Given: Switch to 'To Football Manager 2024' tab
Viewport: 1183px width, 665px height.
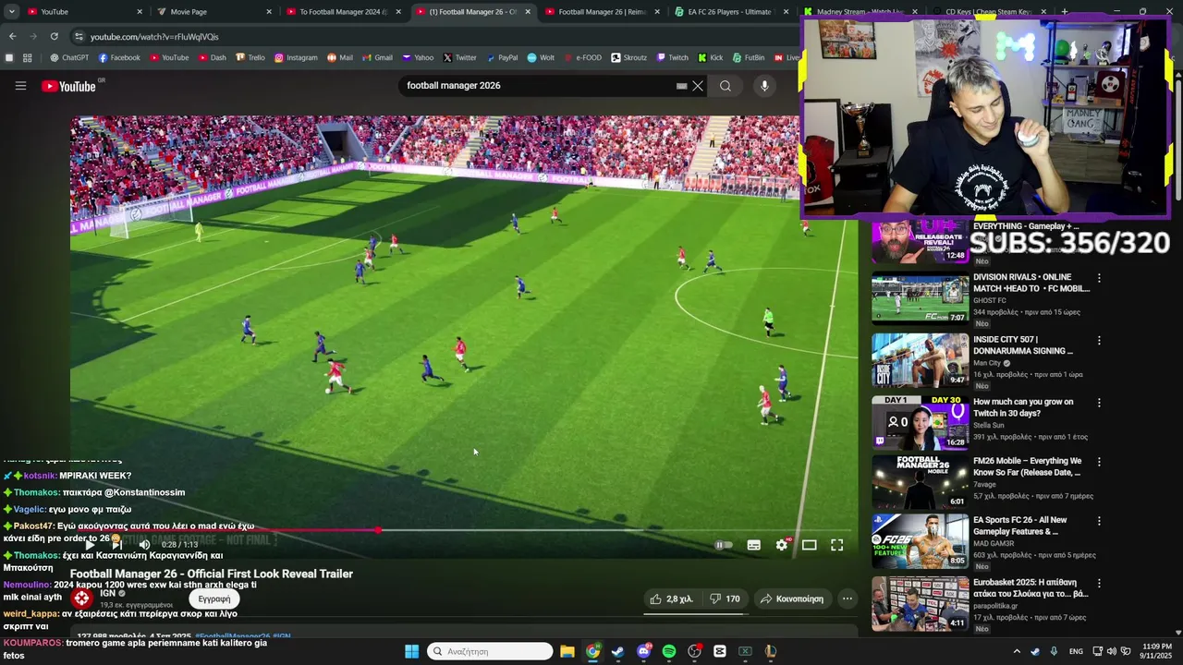Looking at the screenshot, I should pos(342,12).
